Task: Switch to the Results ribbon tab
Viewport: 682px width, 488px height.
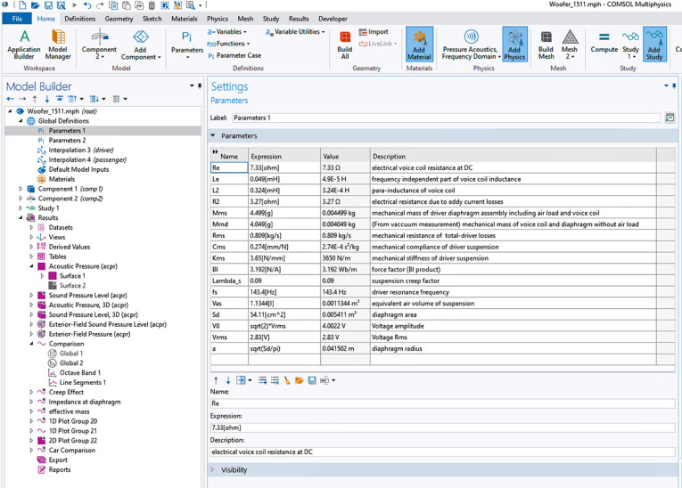Action: 299,19
